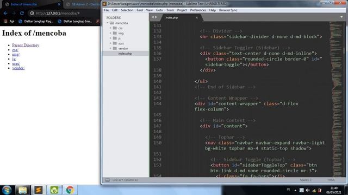Viewport: 348px width, 195px height.
Task: Click the IN language indicator in tray
Action: (288, 190)
